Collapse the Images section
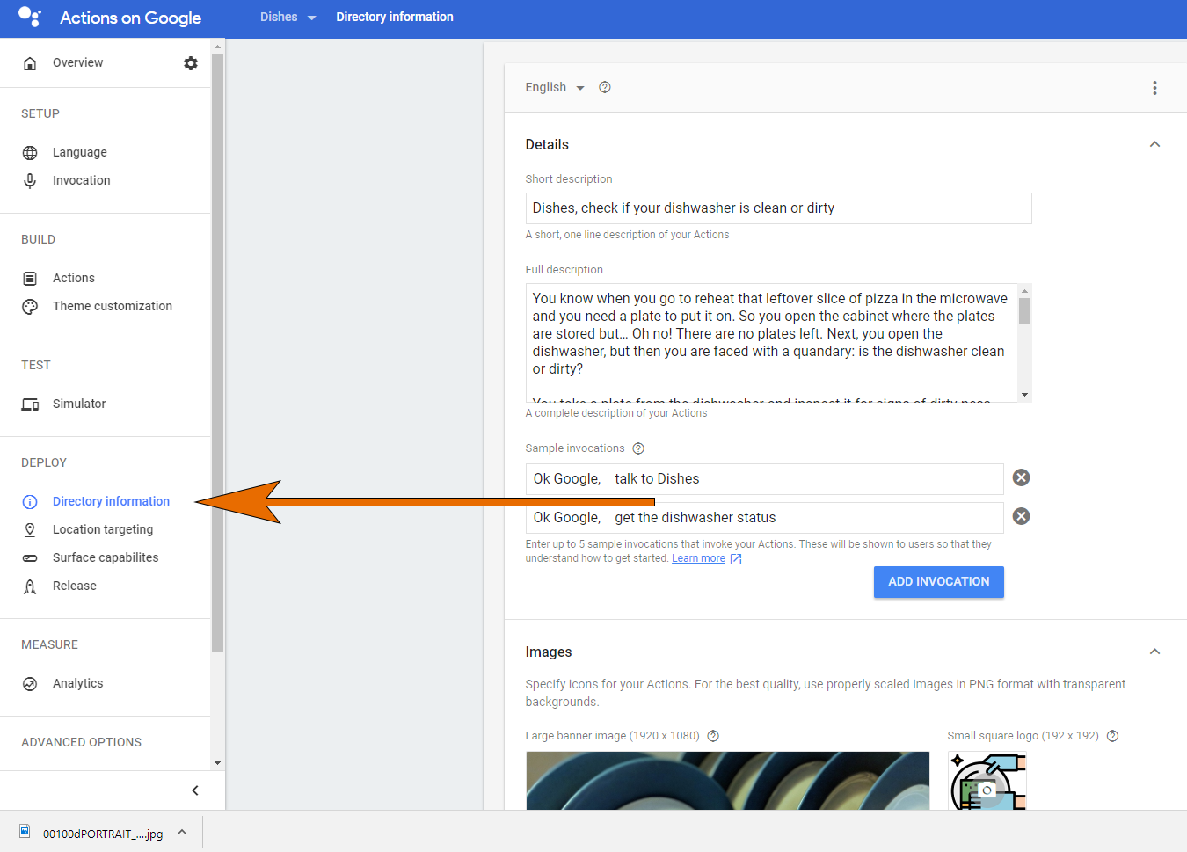The height and width of the screenshot is (852, 1187). (x=1154, y=652)
